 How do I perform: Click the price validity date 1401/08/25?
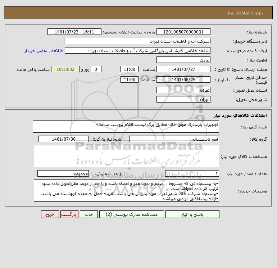(183, 80)
